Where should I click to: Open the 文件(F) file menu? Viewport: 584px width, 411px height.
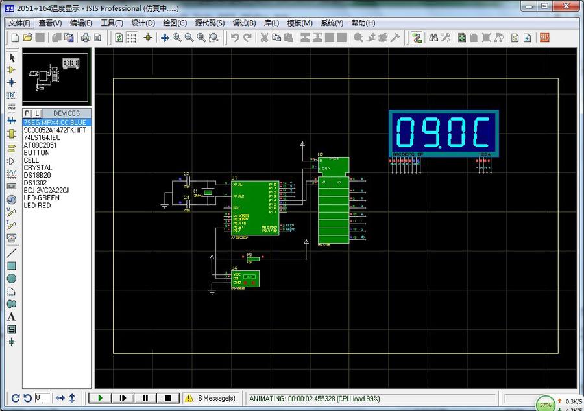click(19, 23)
